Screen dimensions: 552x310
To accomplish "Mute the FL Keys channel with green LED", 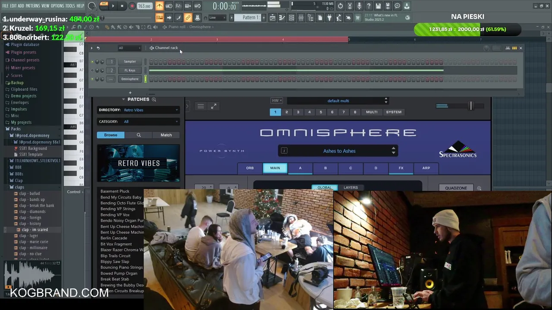I will (x=92, y=70).
